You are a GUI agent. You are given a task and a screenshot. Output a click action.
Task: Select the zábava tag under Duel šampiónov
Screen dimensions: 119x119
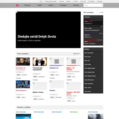[x=24, y=97]
